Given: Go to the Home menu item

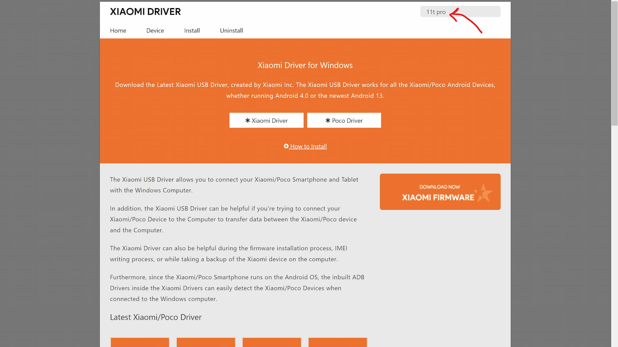Looking at the screenshot, I should click(118, 30).
